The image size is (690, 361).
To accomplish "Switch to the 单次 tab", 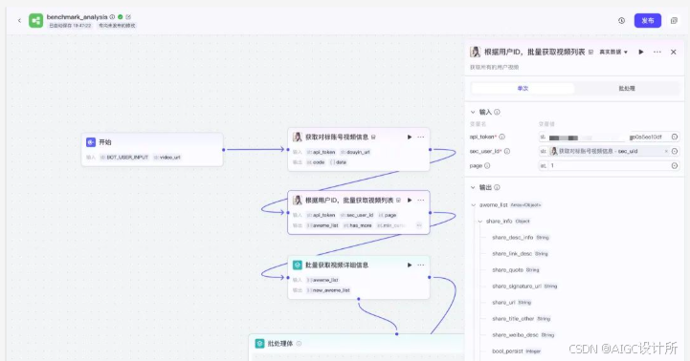I will (x=523, y=88).
